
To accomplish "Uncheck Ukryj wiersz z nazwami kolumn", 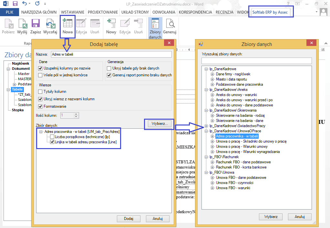I will tap(40, 99).
